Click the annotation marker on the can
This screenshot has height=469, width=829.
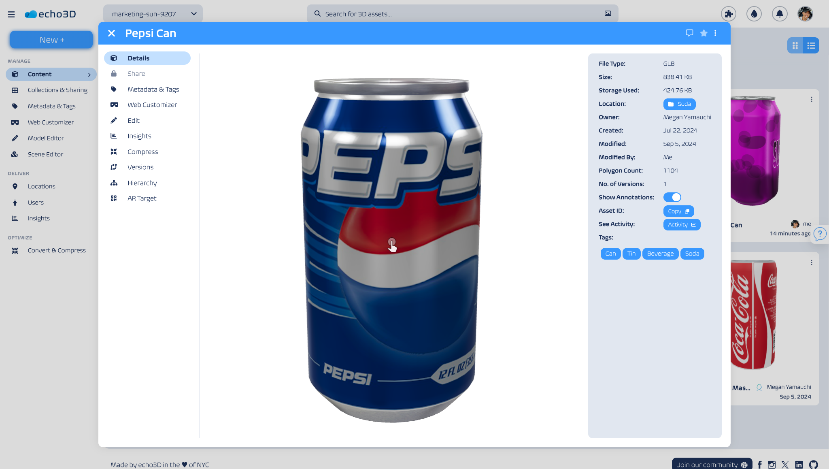pyautogui.click(x=391, y=242)
